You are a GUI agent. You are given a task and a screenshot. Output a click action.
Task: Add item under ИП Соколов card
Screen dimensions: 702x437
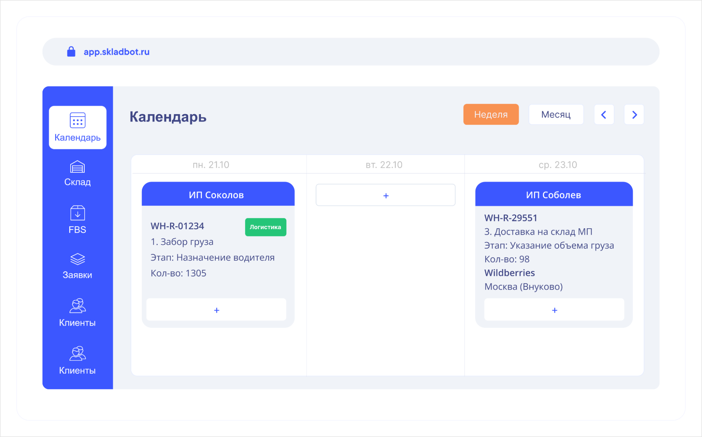216,310
